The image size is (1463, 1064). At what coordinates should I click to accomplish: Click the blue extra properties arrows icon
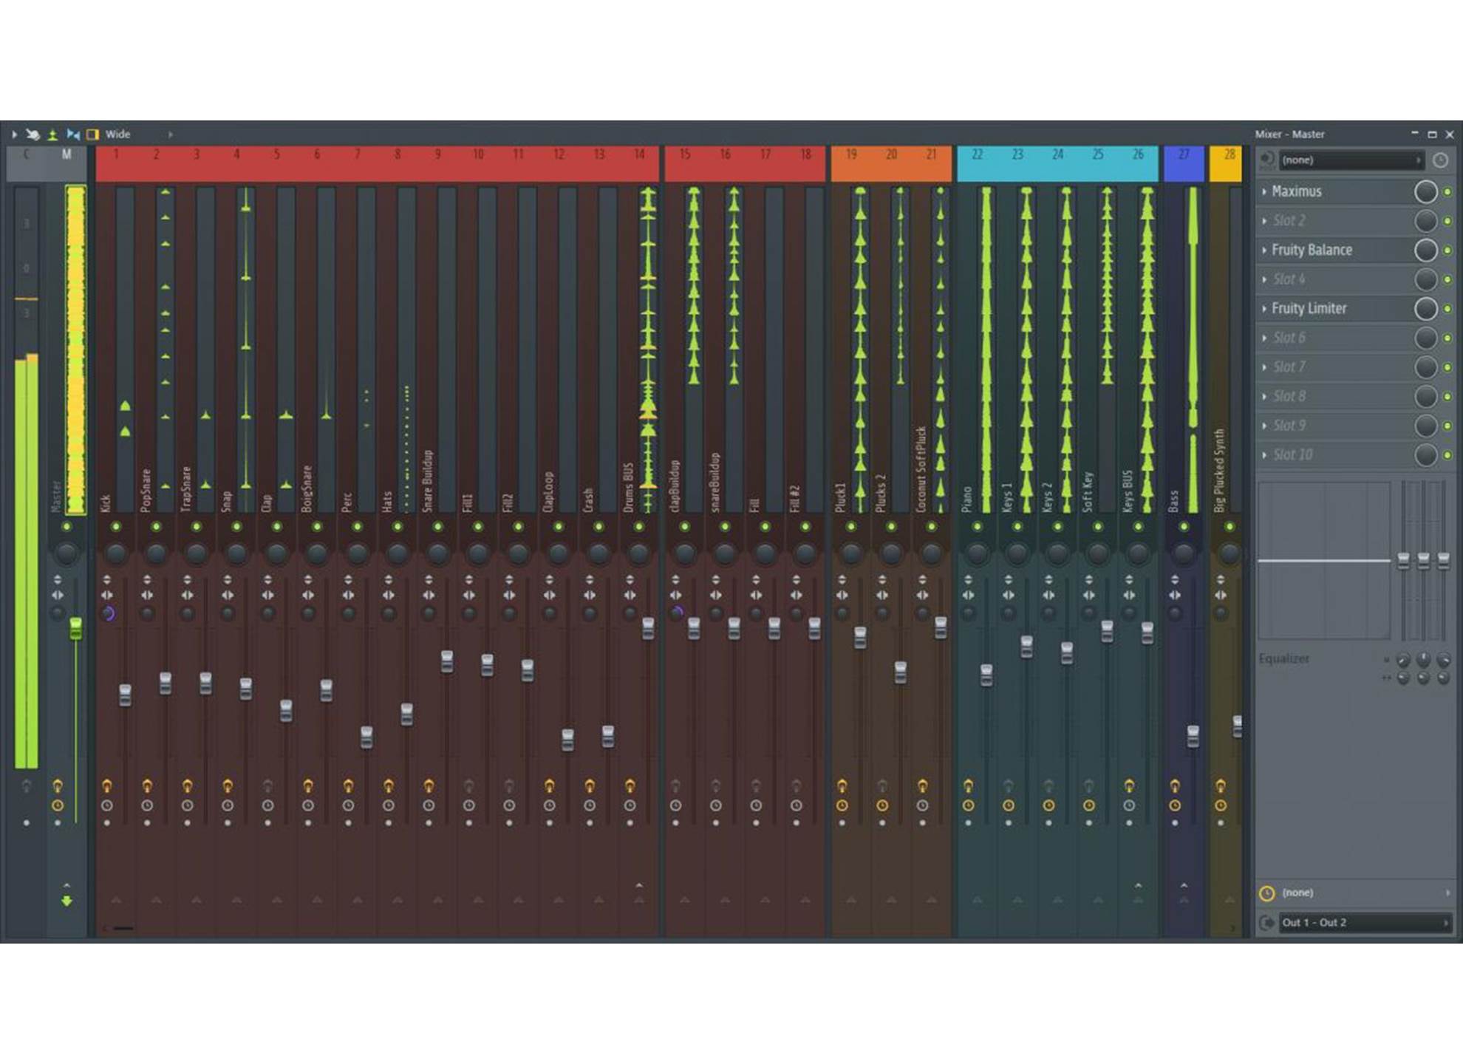pyautogui.click(x=72, y=134)
